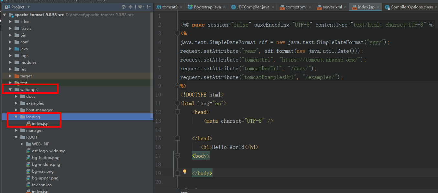Hide the Project tool window
Screen dimensions: 438x193
point(149,7)
